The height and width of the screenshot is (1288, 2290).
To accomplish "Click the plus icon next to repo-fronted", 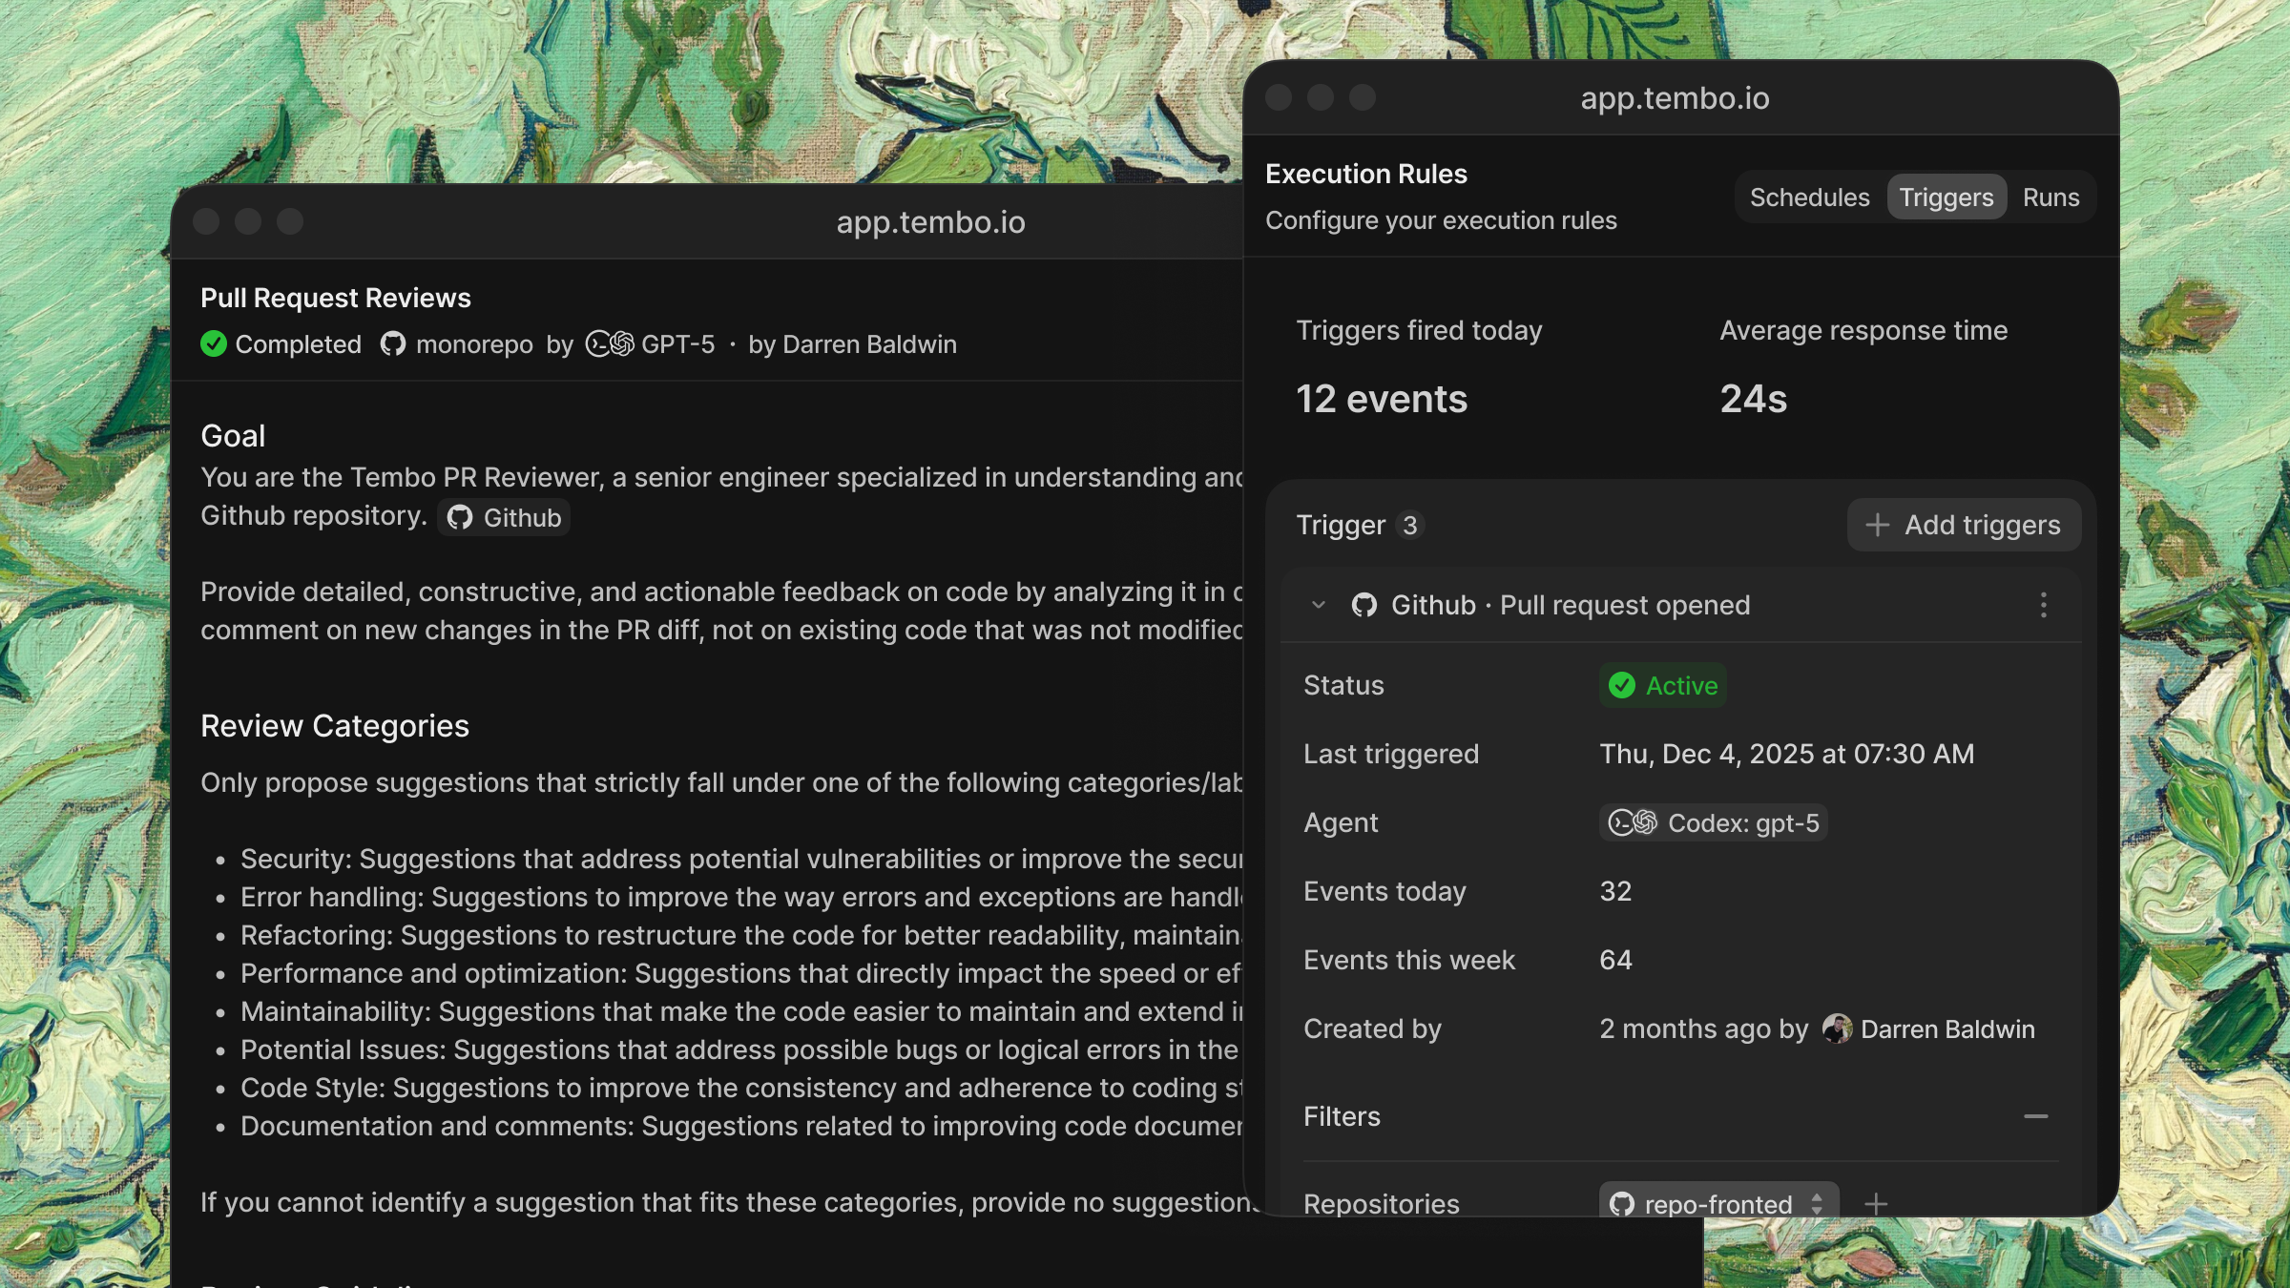I will click(1876, 1204).
